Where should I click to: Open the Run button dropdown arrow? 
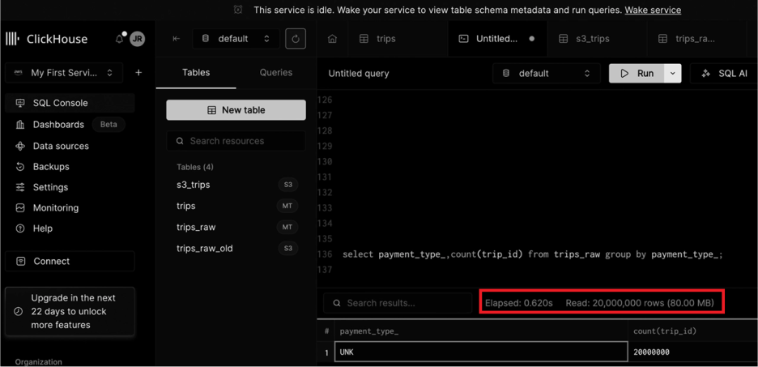pyautogui.click(x=673, y=74)
